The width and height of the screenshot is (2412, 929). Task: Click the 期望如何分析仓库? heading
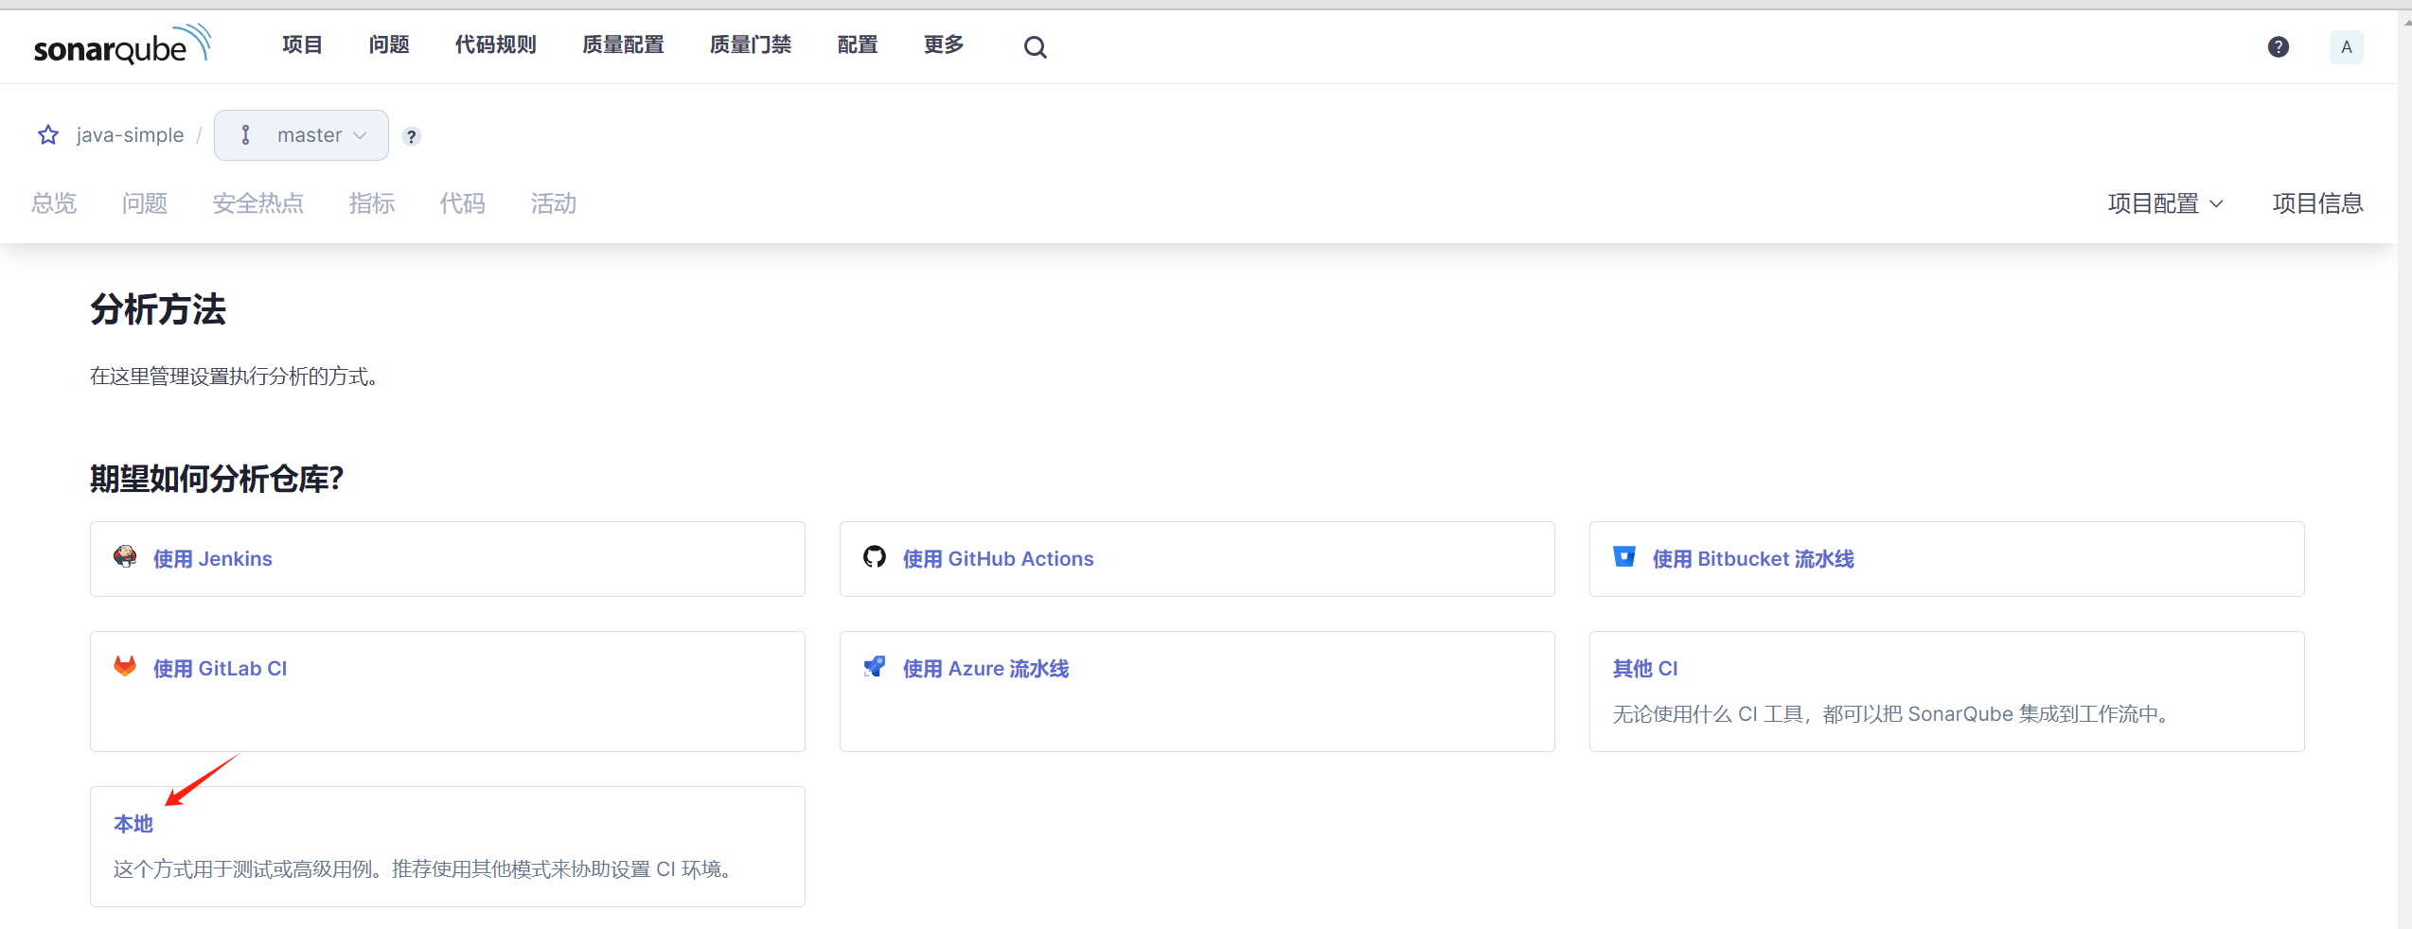(217, 479)
